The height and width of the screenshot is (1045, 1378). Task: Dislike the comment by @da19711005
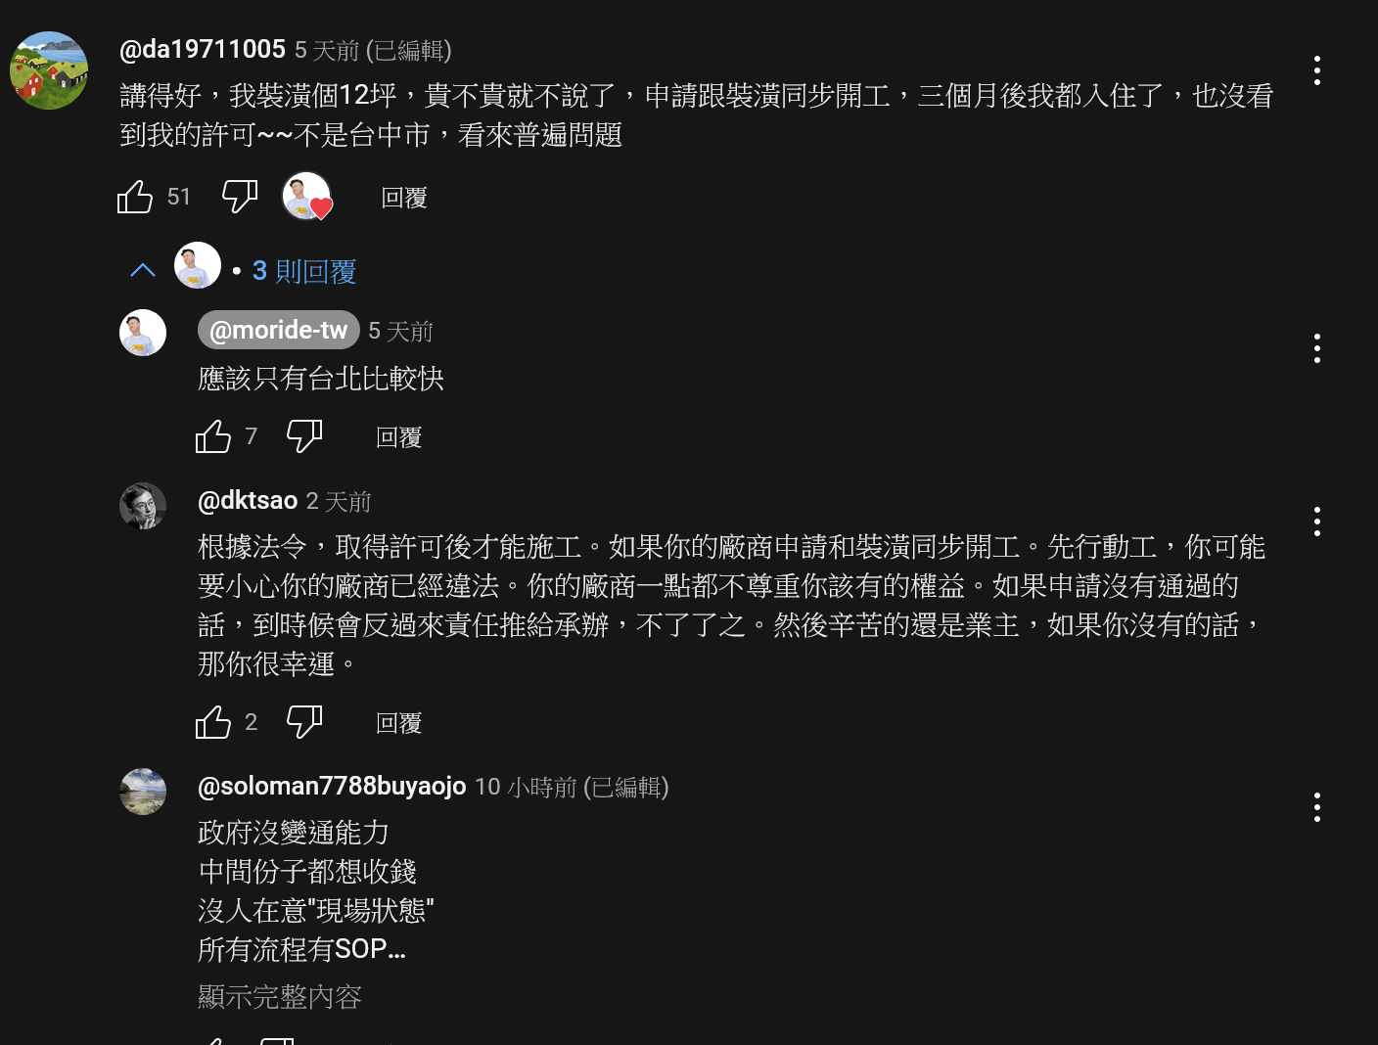(x=240, y=197)
